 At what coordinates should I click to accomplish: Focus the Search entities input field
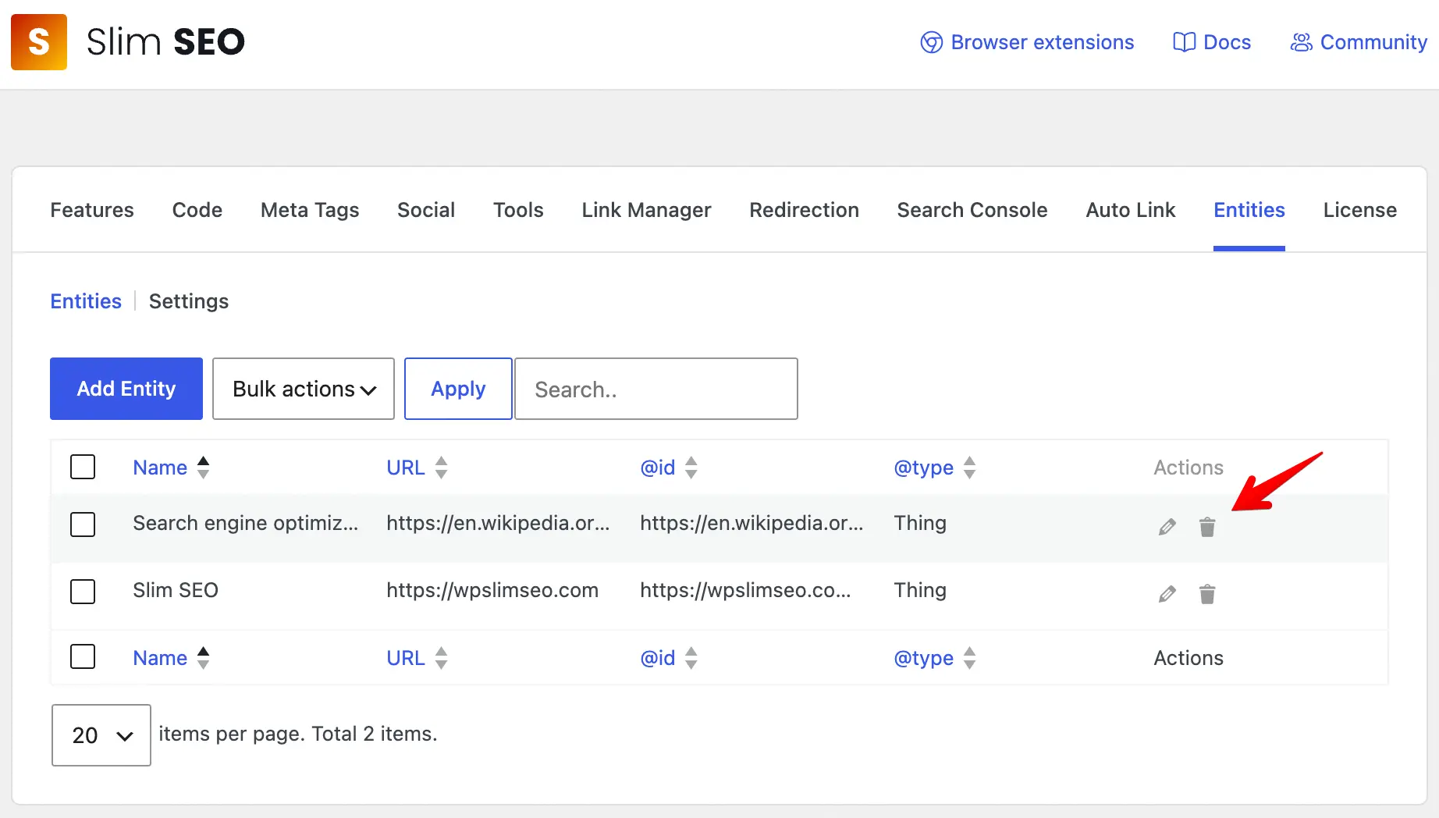(x=656, y=389)
